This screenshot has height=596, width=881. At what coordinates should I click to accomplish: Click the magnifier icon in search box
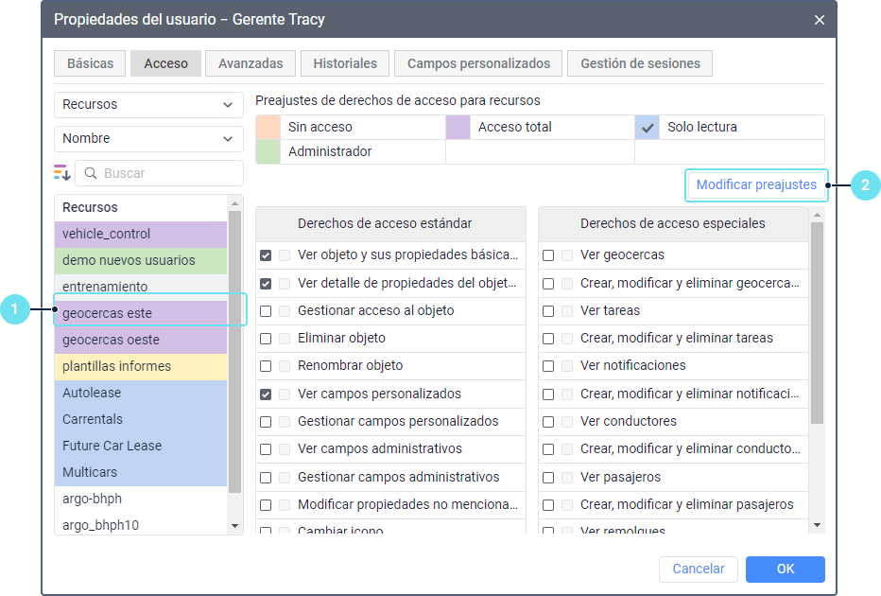click(x=90, y=173)
